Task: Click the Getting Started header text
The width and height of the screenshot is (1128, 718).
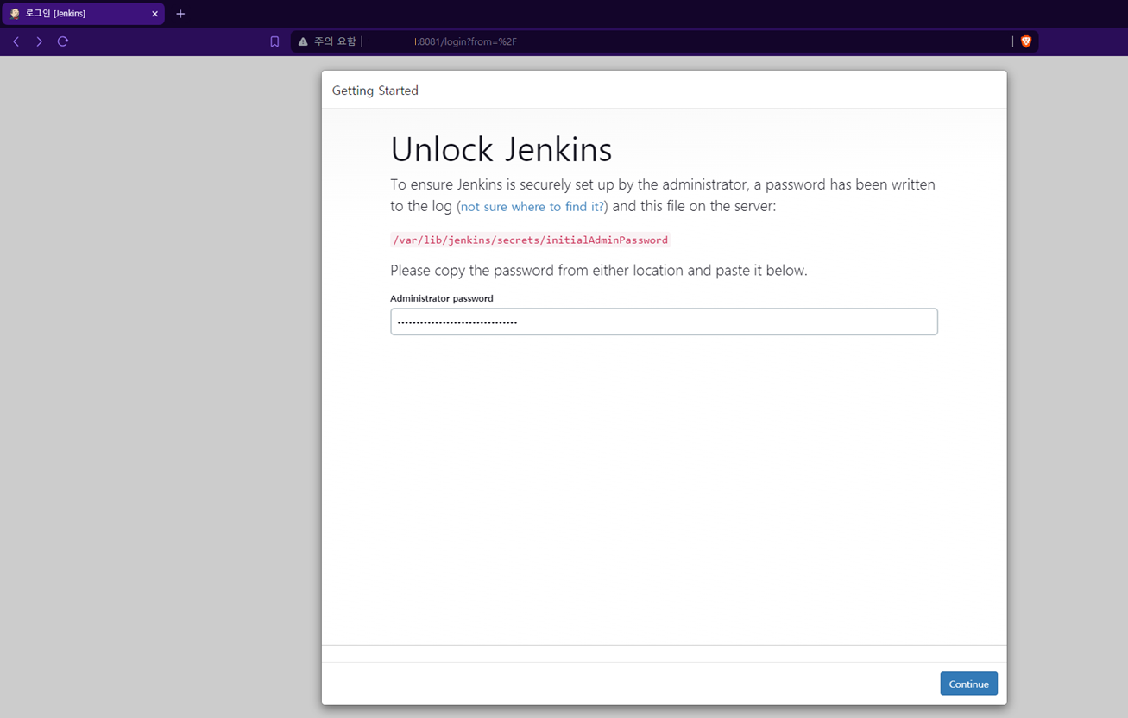Action: tap(375, 91)
